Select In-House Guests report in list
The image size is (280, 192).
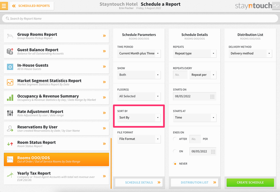coord(56,67)
